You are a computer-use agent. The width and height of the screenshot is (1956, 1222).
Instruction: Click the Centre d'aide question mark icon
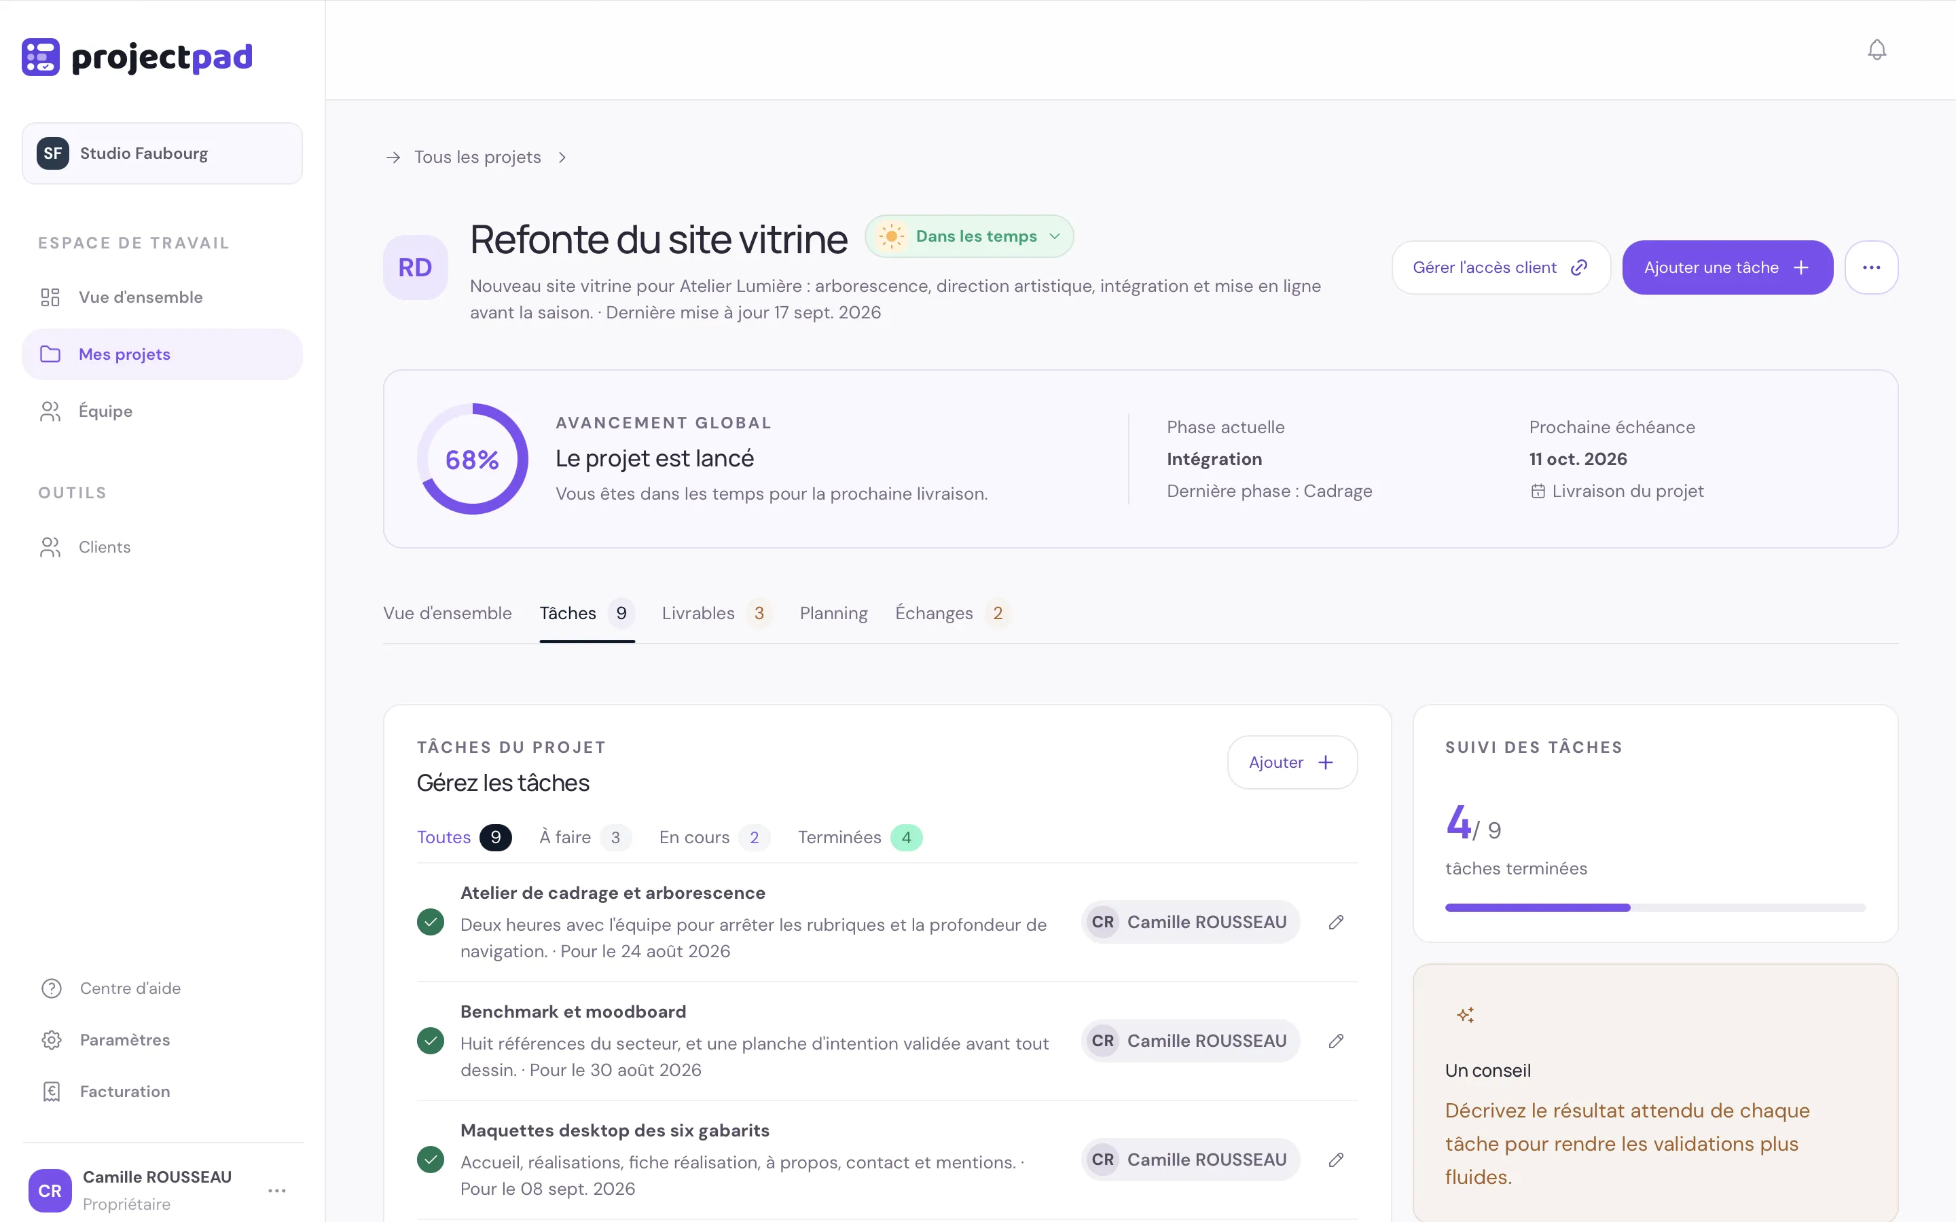tap(52, 988)
